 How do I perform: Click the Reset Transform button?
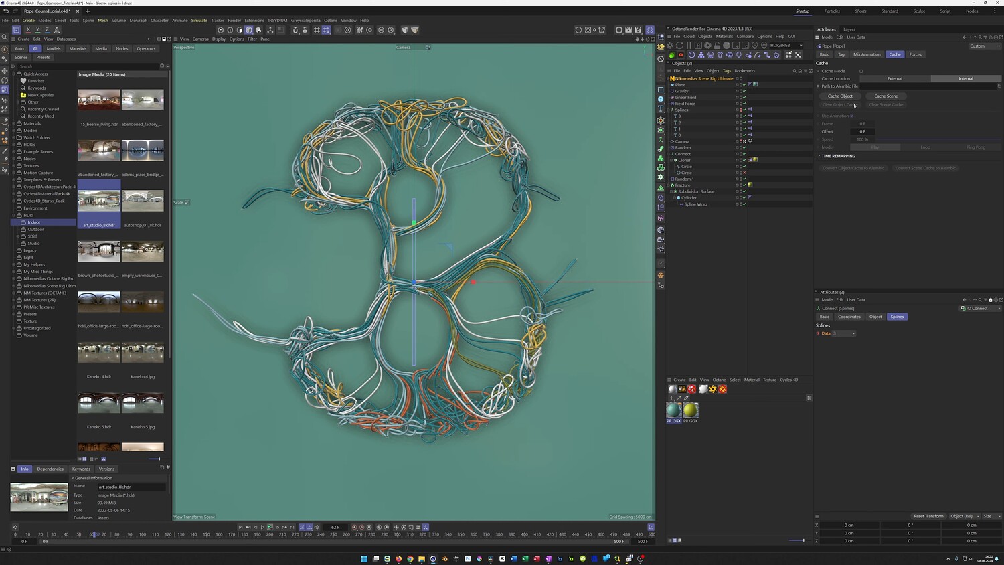(x=929, y=516)
